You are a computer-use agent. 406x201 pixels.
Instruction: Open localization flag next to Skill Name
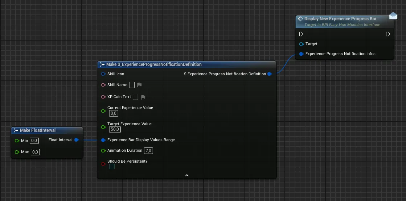[x=139, y=85]
